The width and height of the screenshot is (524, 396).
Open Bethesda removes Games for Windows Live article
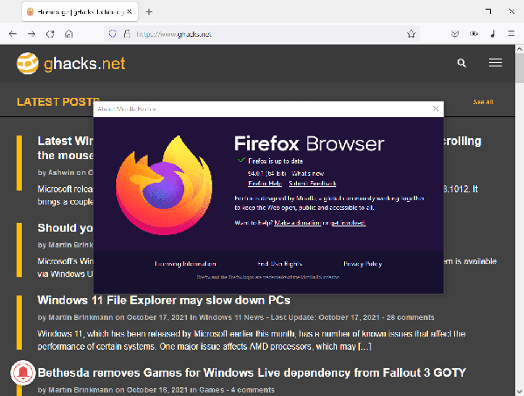click(x=252, y=372)
